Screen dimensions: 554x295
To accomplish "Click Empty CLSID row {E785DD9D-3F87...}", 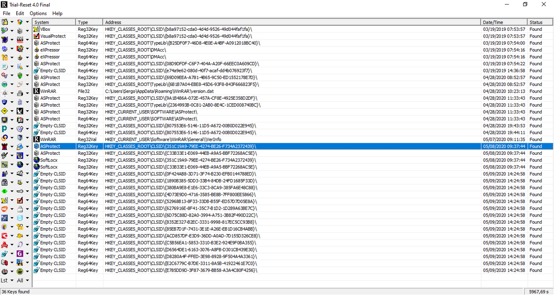I will coord(292,270).
